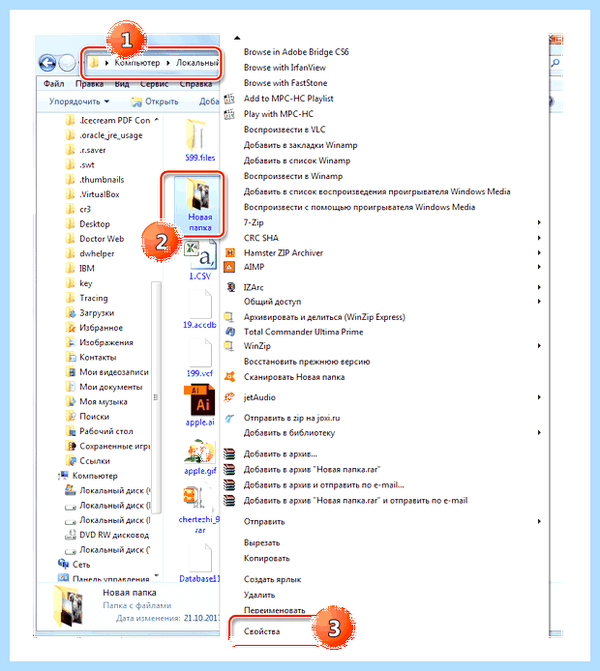Viewport: 600px width, 671px height.
Task: Click WinRAR icon beside 'Добавить в архив "Новая папка.rar"'
Action: [229, 470]
